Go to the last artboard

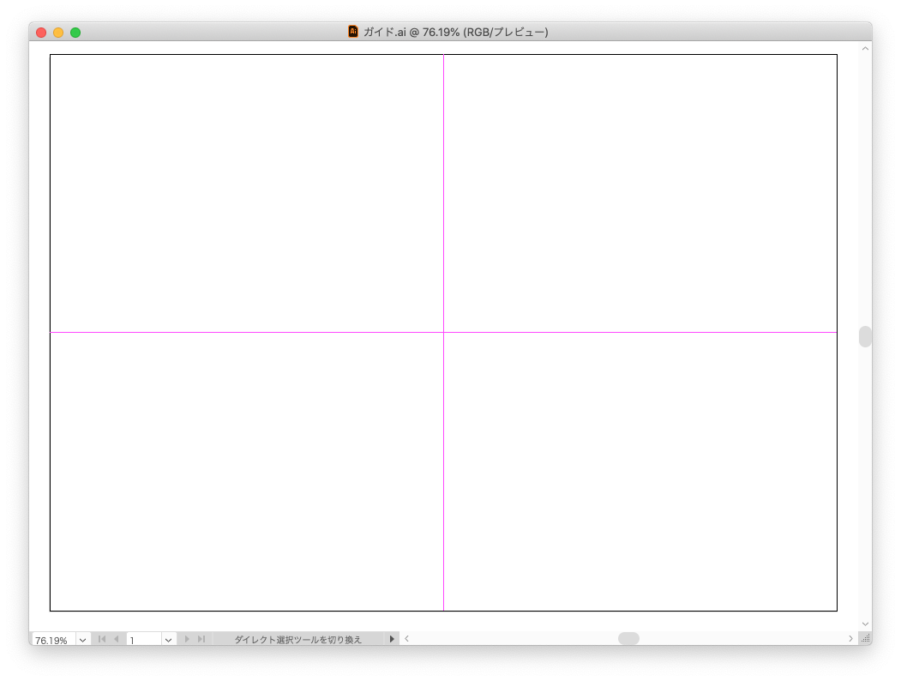tap(201, 639)
